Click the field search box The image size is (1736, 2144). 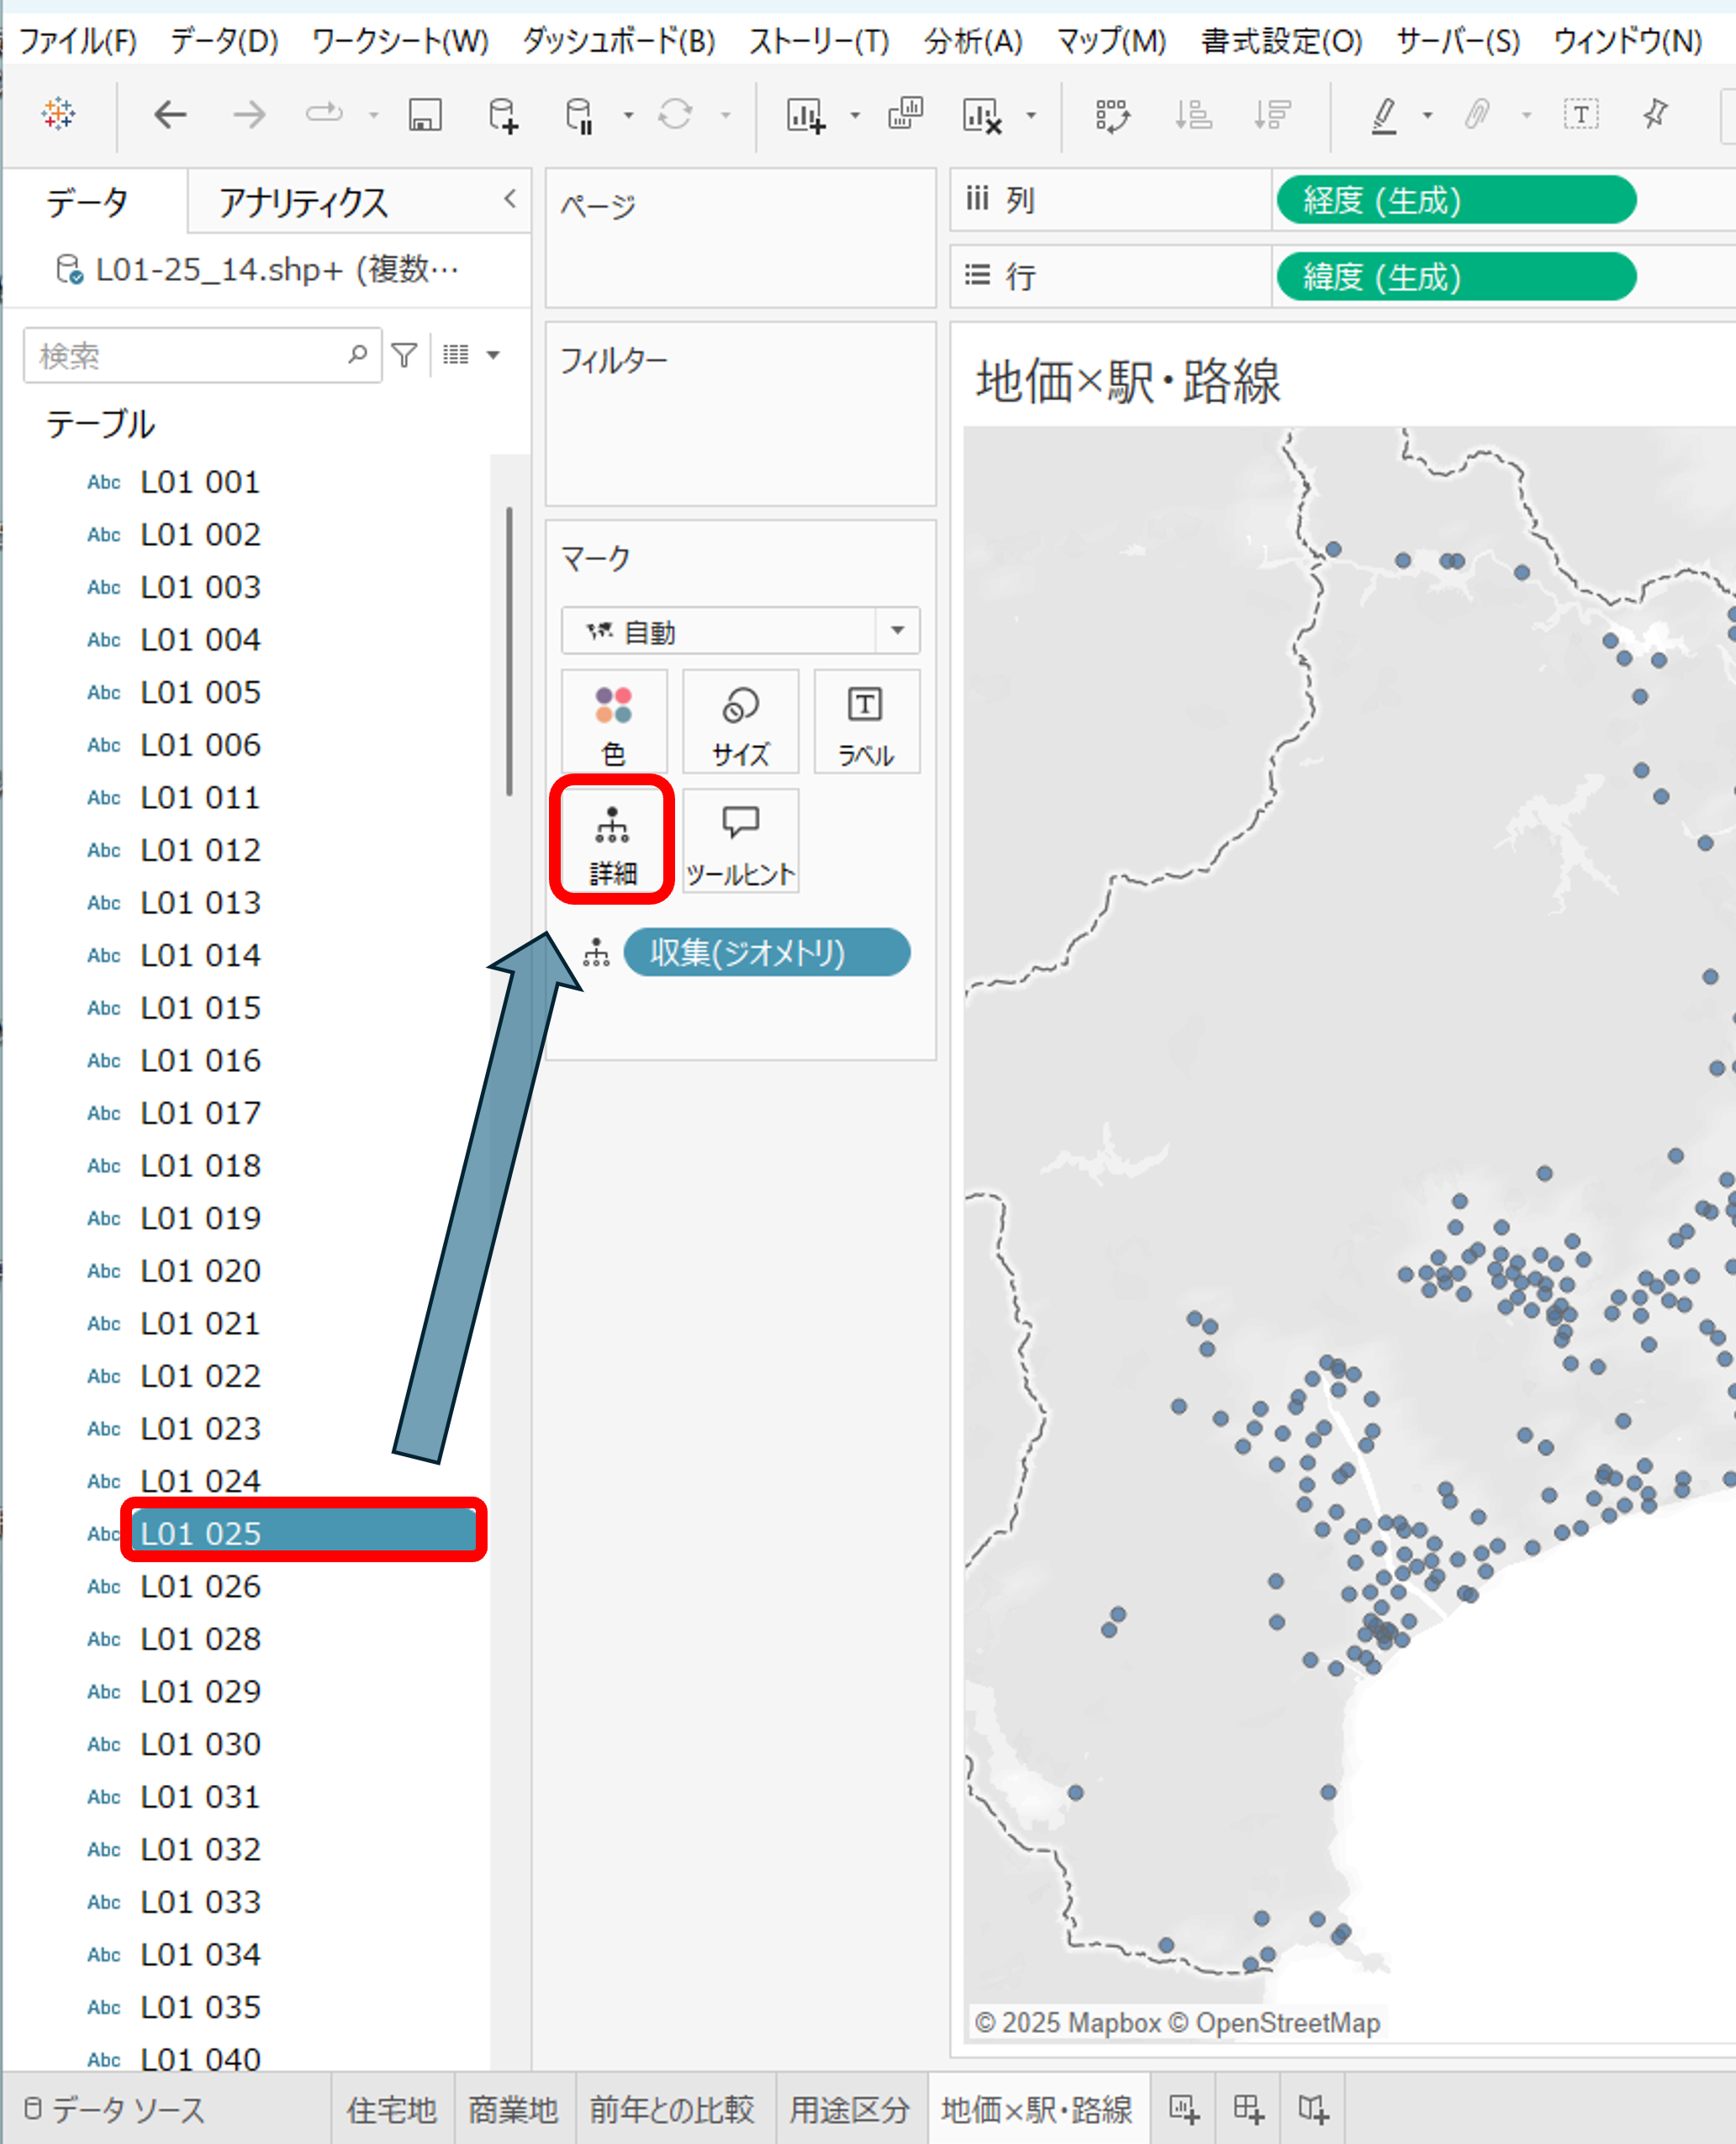tap(202, 355)
